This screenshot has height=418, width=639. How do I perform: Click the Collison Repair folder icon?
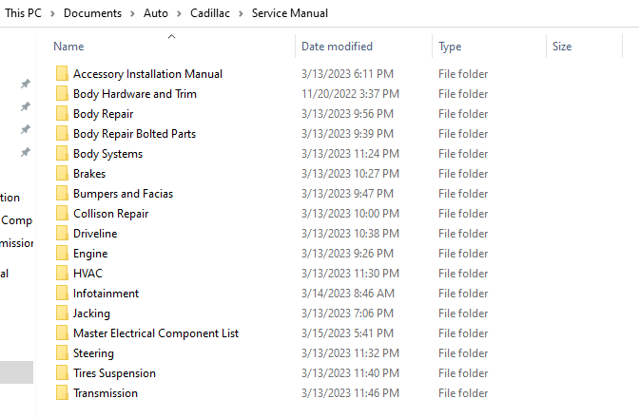[x=62, y=213]
